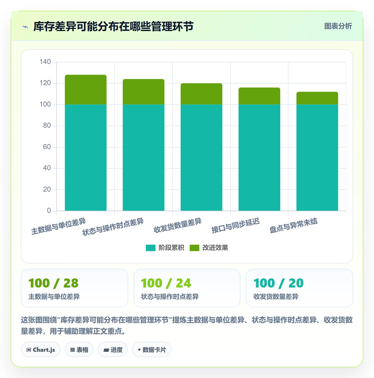Viewport: 374px width, 378px height.
Task: Select the 表格 tag chip
Action: (79, 350)
